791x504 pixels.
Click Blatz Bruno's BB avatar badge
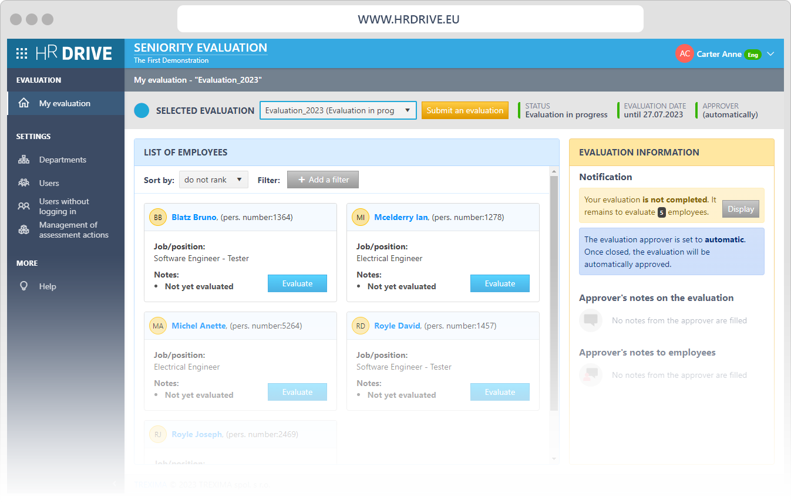(157, 217)
